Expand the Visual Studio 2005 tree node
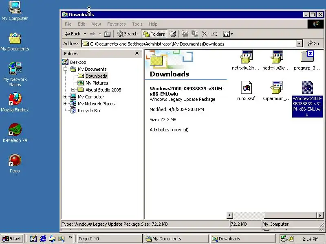The height and width of the screenshot is (244, 326). tap(73, 89)
